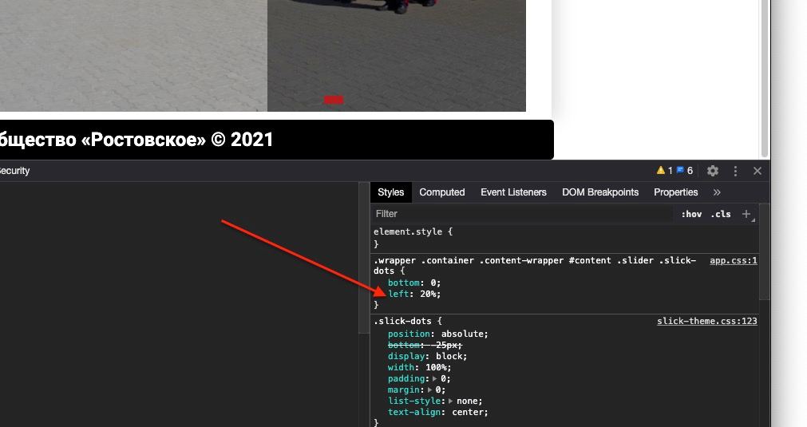This screenshot has width=807, height=427.
Task: Click the 'element.style {' selector line
Action: point(413,231)
